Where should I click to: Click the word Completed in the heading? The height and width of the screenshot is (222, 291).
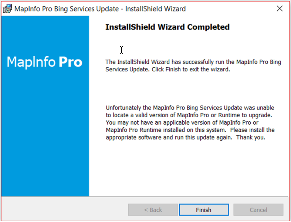click(209, 27)
